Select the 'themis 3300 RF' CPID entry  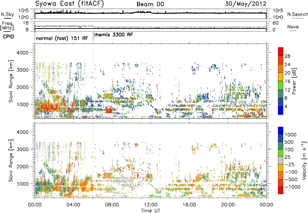[114, 35]
